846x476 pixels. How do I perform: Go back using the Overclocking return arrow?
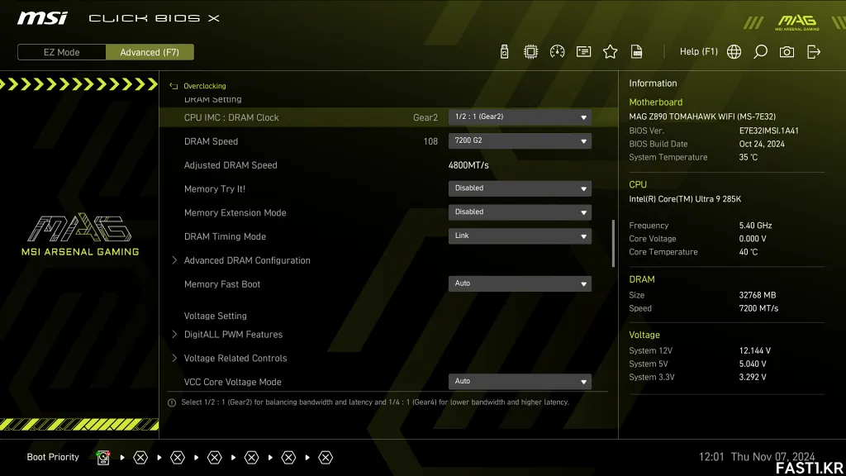[x=173, y=86]
